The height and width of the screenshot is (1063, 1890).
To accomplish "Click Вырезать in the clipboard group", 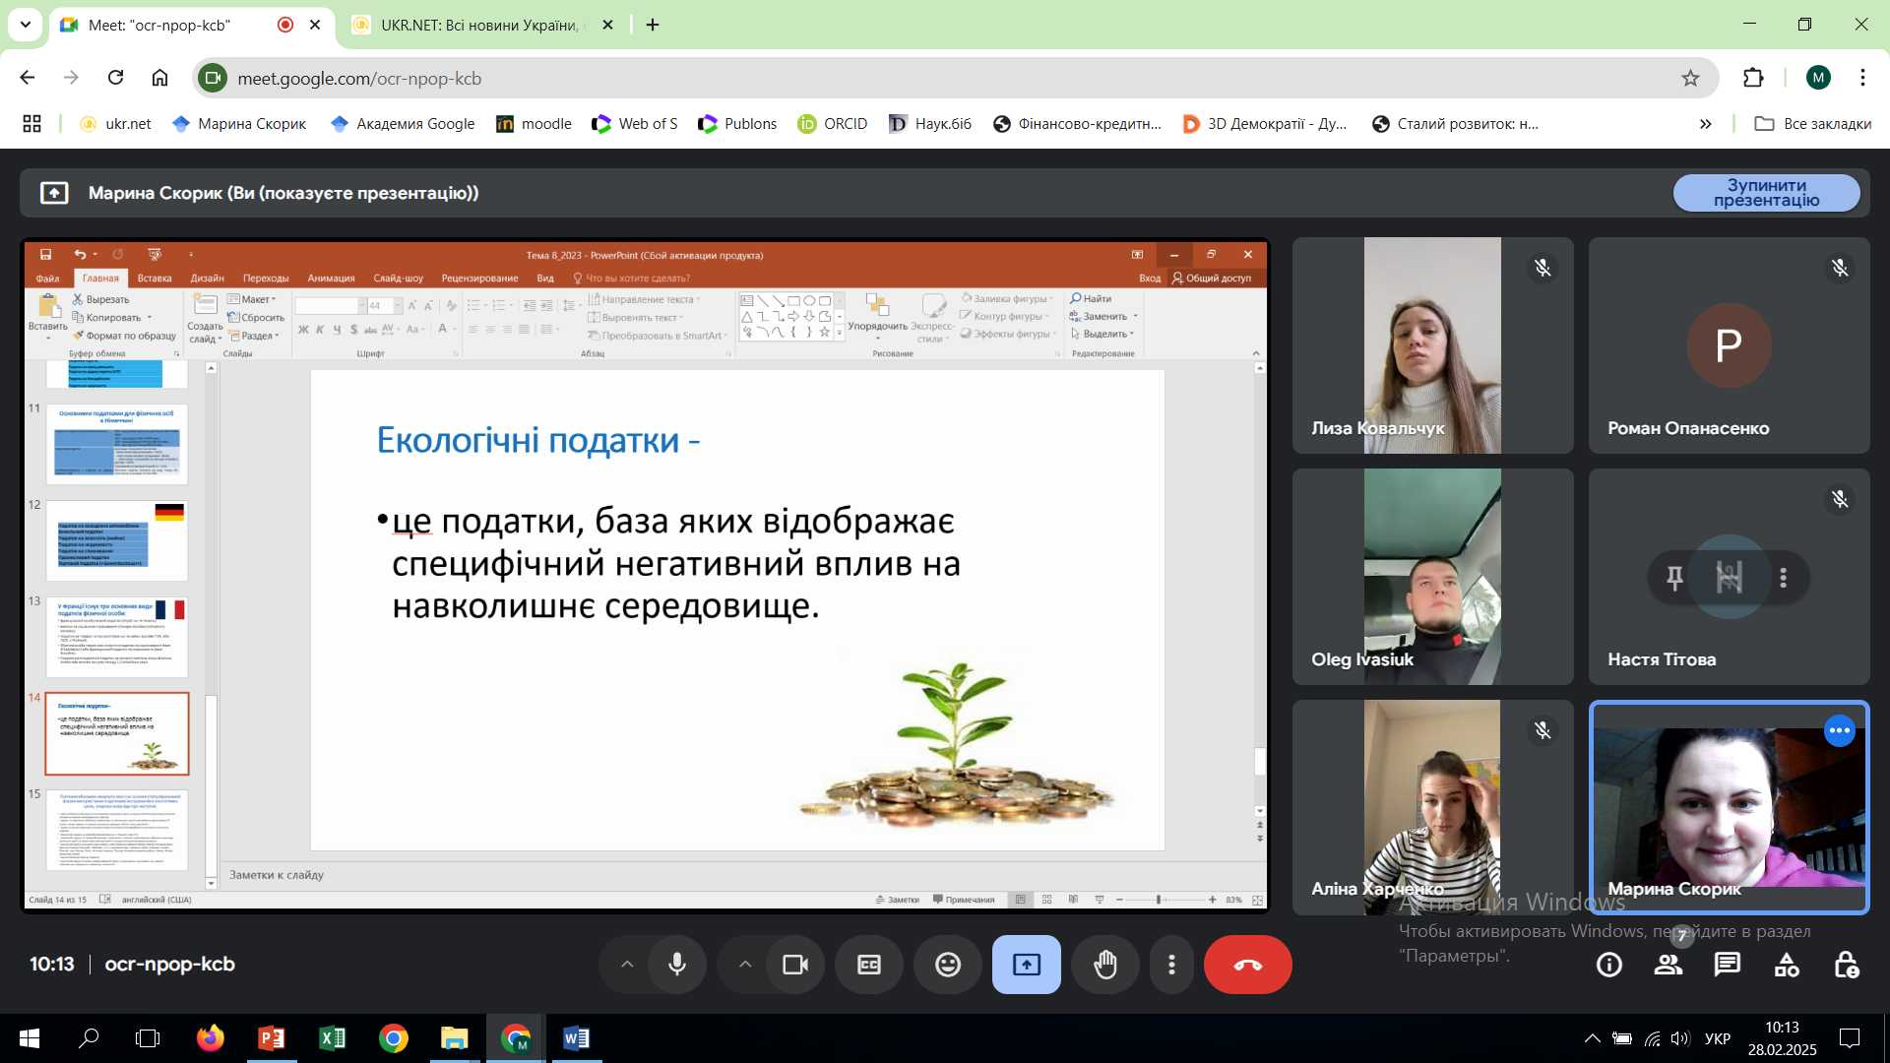I will tap(101, 299).
